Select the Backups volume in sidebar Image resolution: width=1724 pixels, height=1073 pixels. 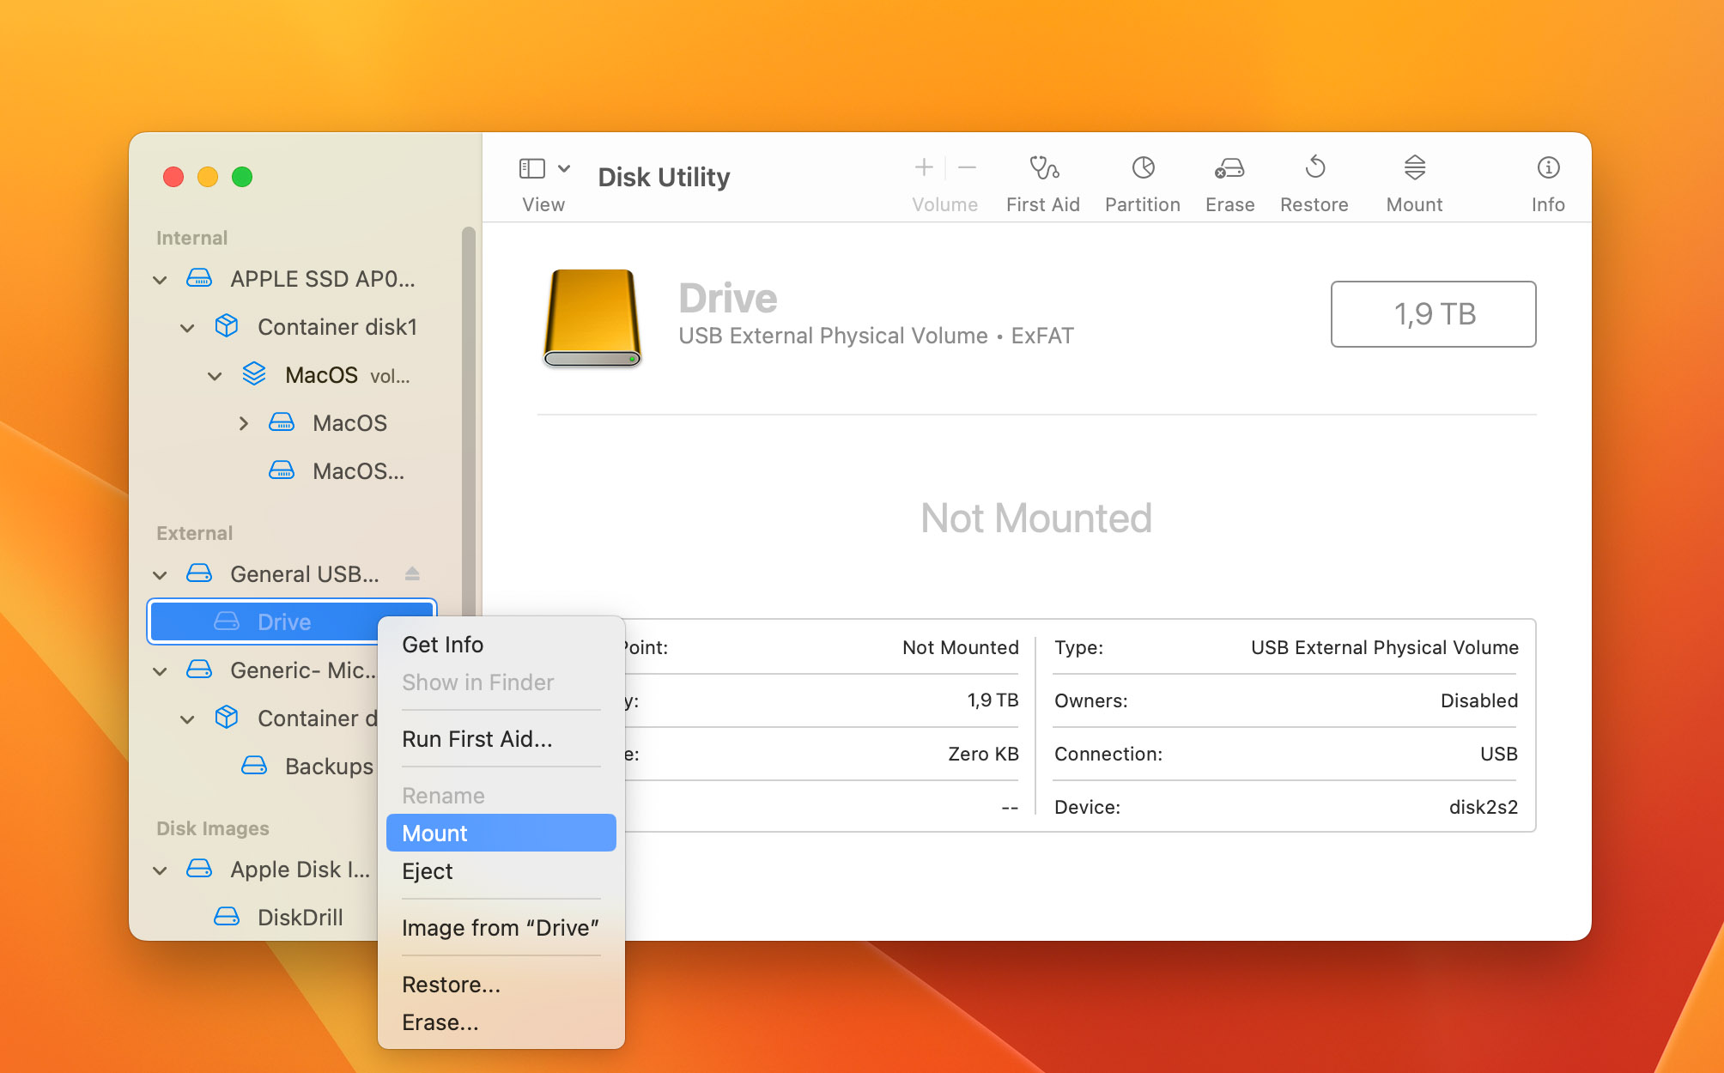[x=327, y=767]
